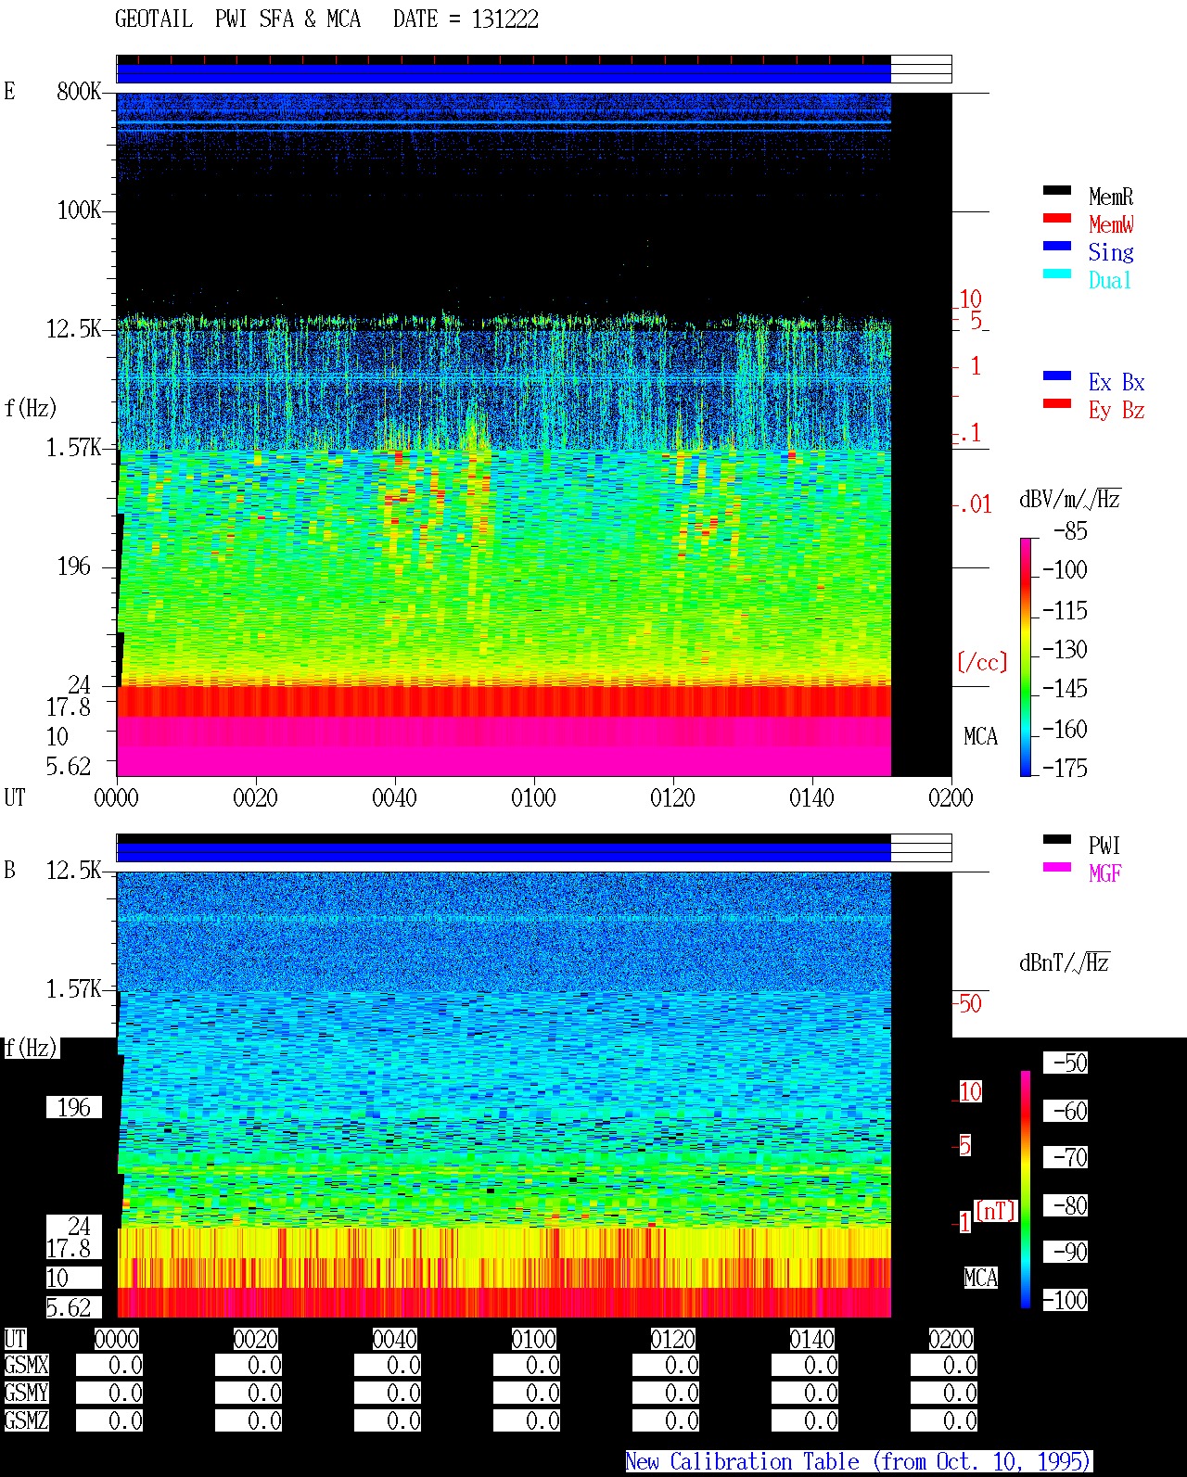Click the New Calibration Table link
This screenshot has height=1477, width=1187.
(x=859, y=1462)
